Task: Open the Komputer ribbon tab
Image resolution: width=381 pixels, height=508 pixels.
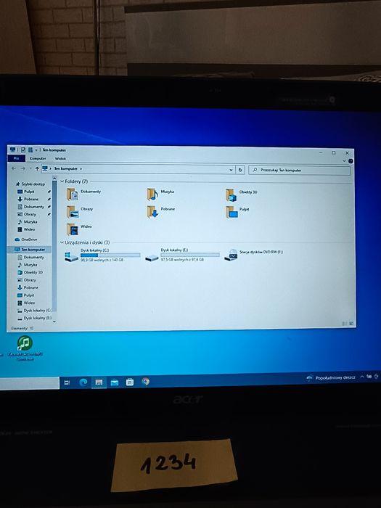Action: 38,158
